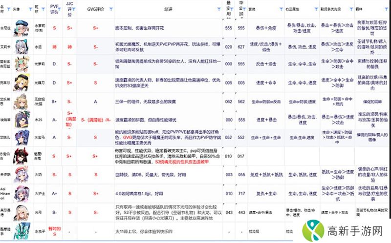Click the 火奶 character avatar
391x243 pixels.
click(22, 175)
